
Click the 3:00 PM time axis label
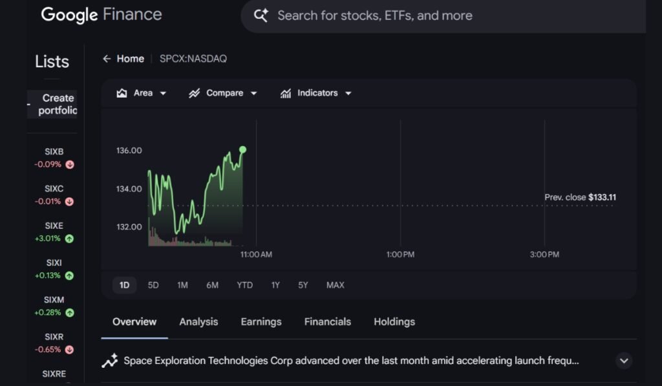tap(544, 255)
